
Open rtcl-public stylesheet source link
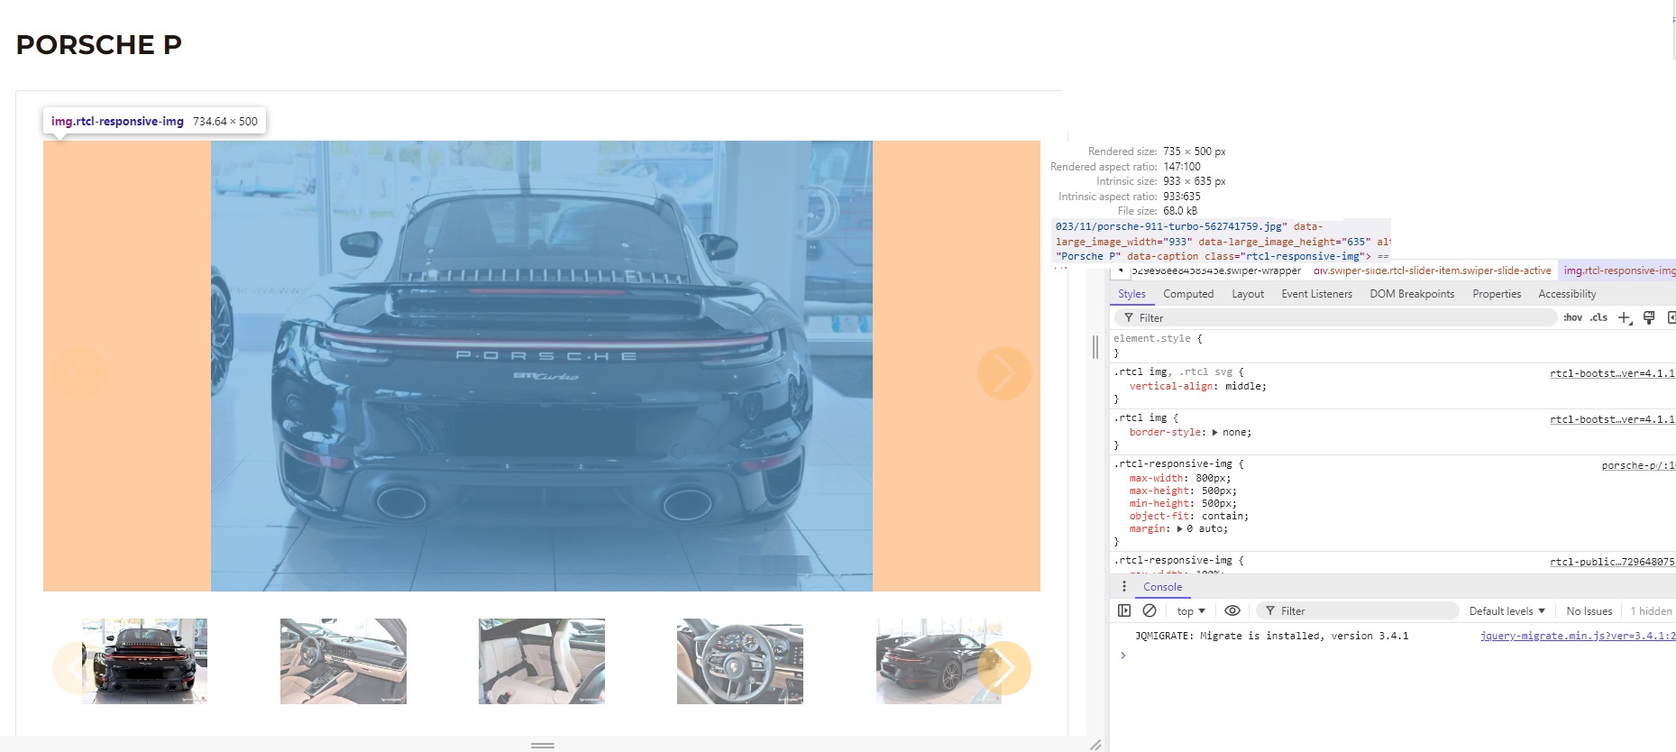coord(1612,562)
